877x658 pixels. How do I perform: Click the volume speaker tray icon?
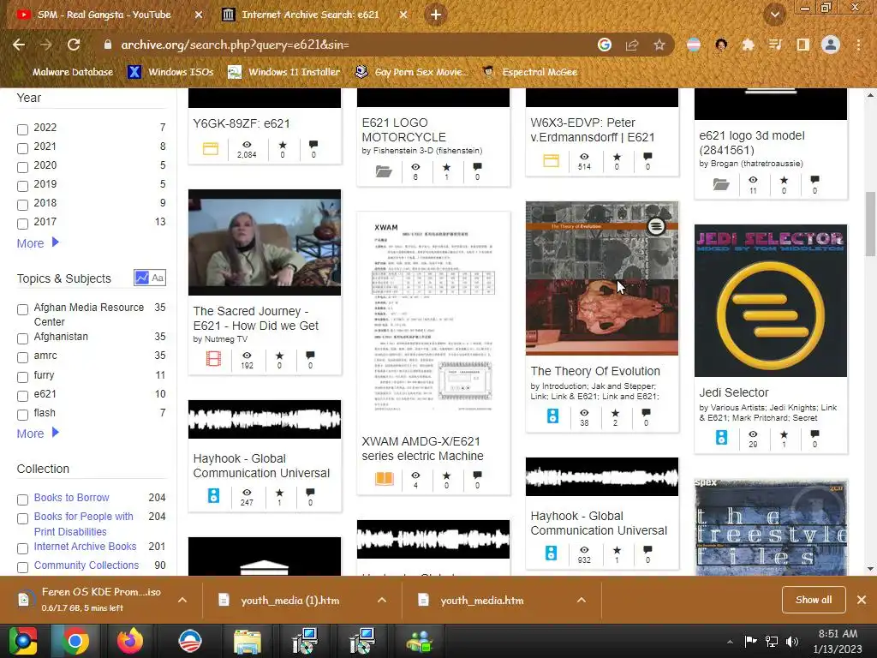(791, 641)
